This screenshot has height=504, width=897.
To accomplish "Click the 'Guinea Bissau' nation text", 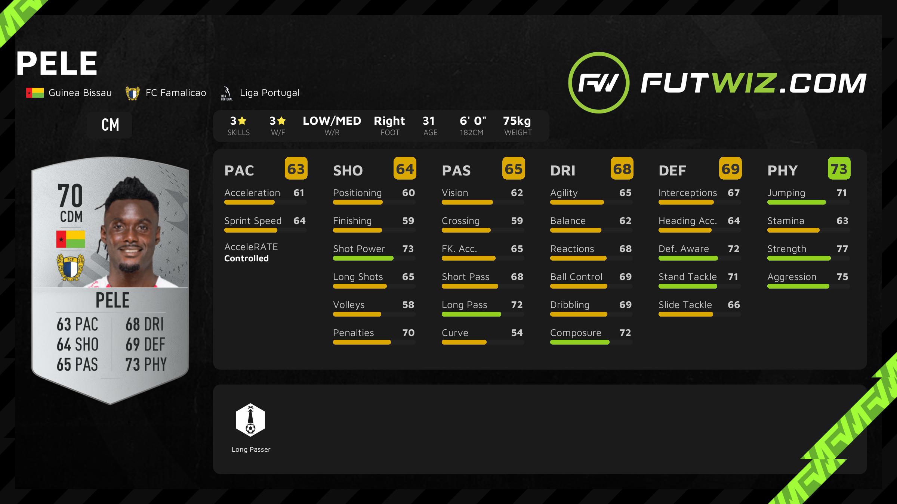I will [x=80, y=93].
